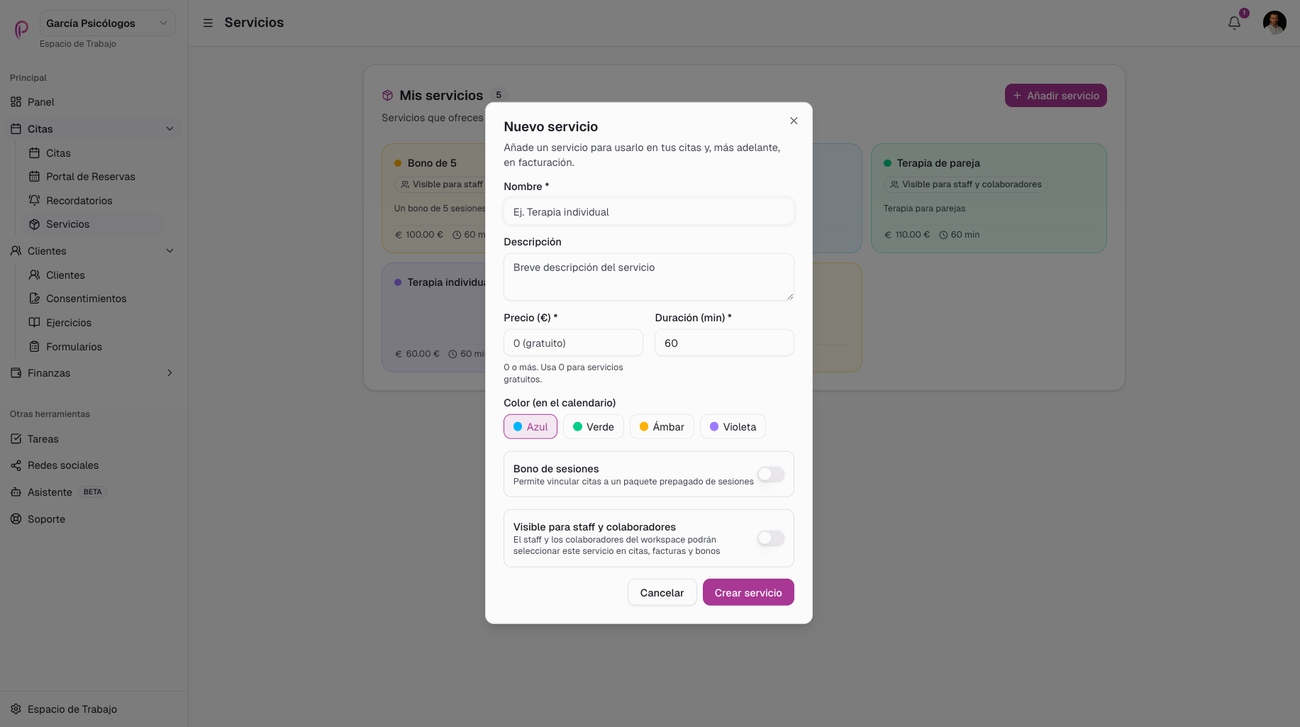Open the user avatar menu
The image size is (1300, 727).
point(1274,23)
